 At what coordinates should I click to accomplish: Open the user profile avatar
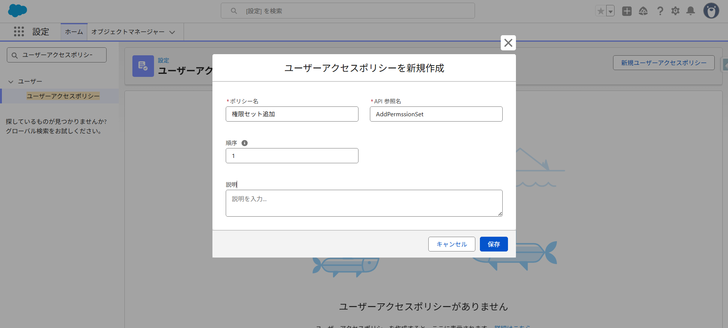click(711, 11)
